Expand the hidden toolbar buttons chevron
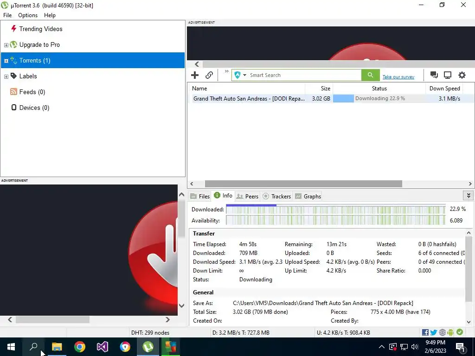 coord(226,71)
